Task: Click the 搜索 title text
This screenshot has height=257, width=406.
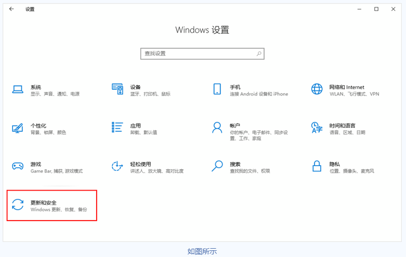Action: coord(235,164)
